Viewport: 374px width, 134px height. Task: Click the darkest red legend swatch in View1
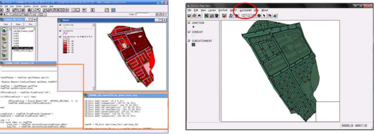(65, 52)
